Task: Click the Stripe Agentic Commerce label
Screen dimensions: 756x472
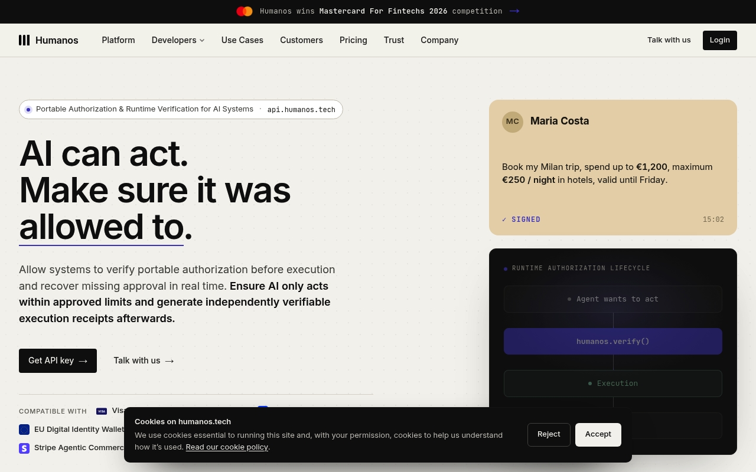Action: point(79,448)
